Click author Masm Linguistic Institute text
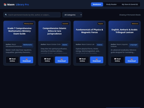Viewport: 144px width, 108px height. 119,45
